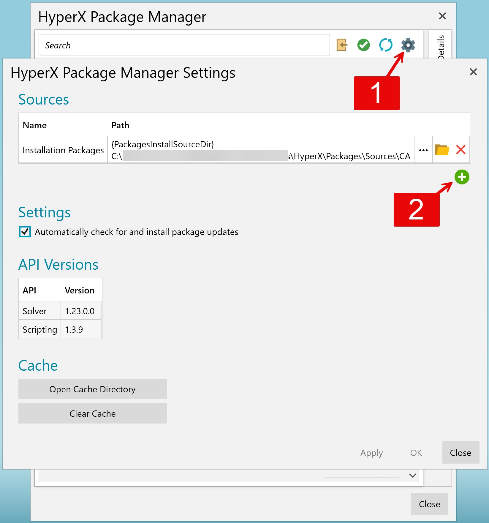Click OK in the settings dialog
Viewport: 489px width, 523px height.
click(416, 453)
